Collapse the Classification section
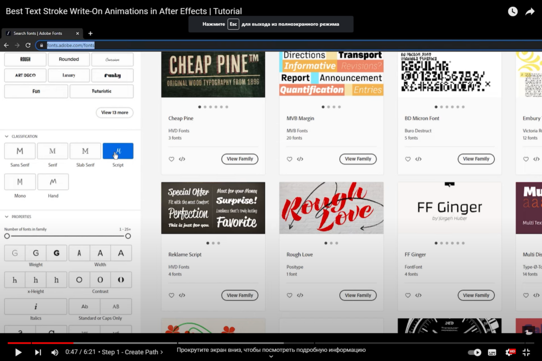542x361 pixels. [x=6, y=136]
